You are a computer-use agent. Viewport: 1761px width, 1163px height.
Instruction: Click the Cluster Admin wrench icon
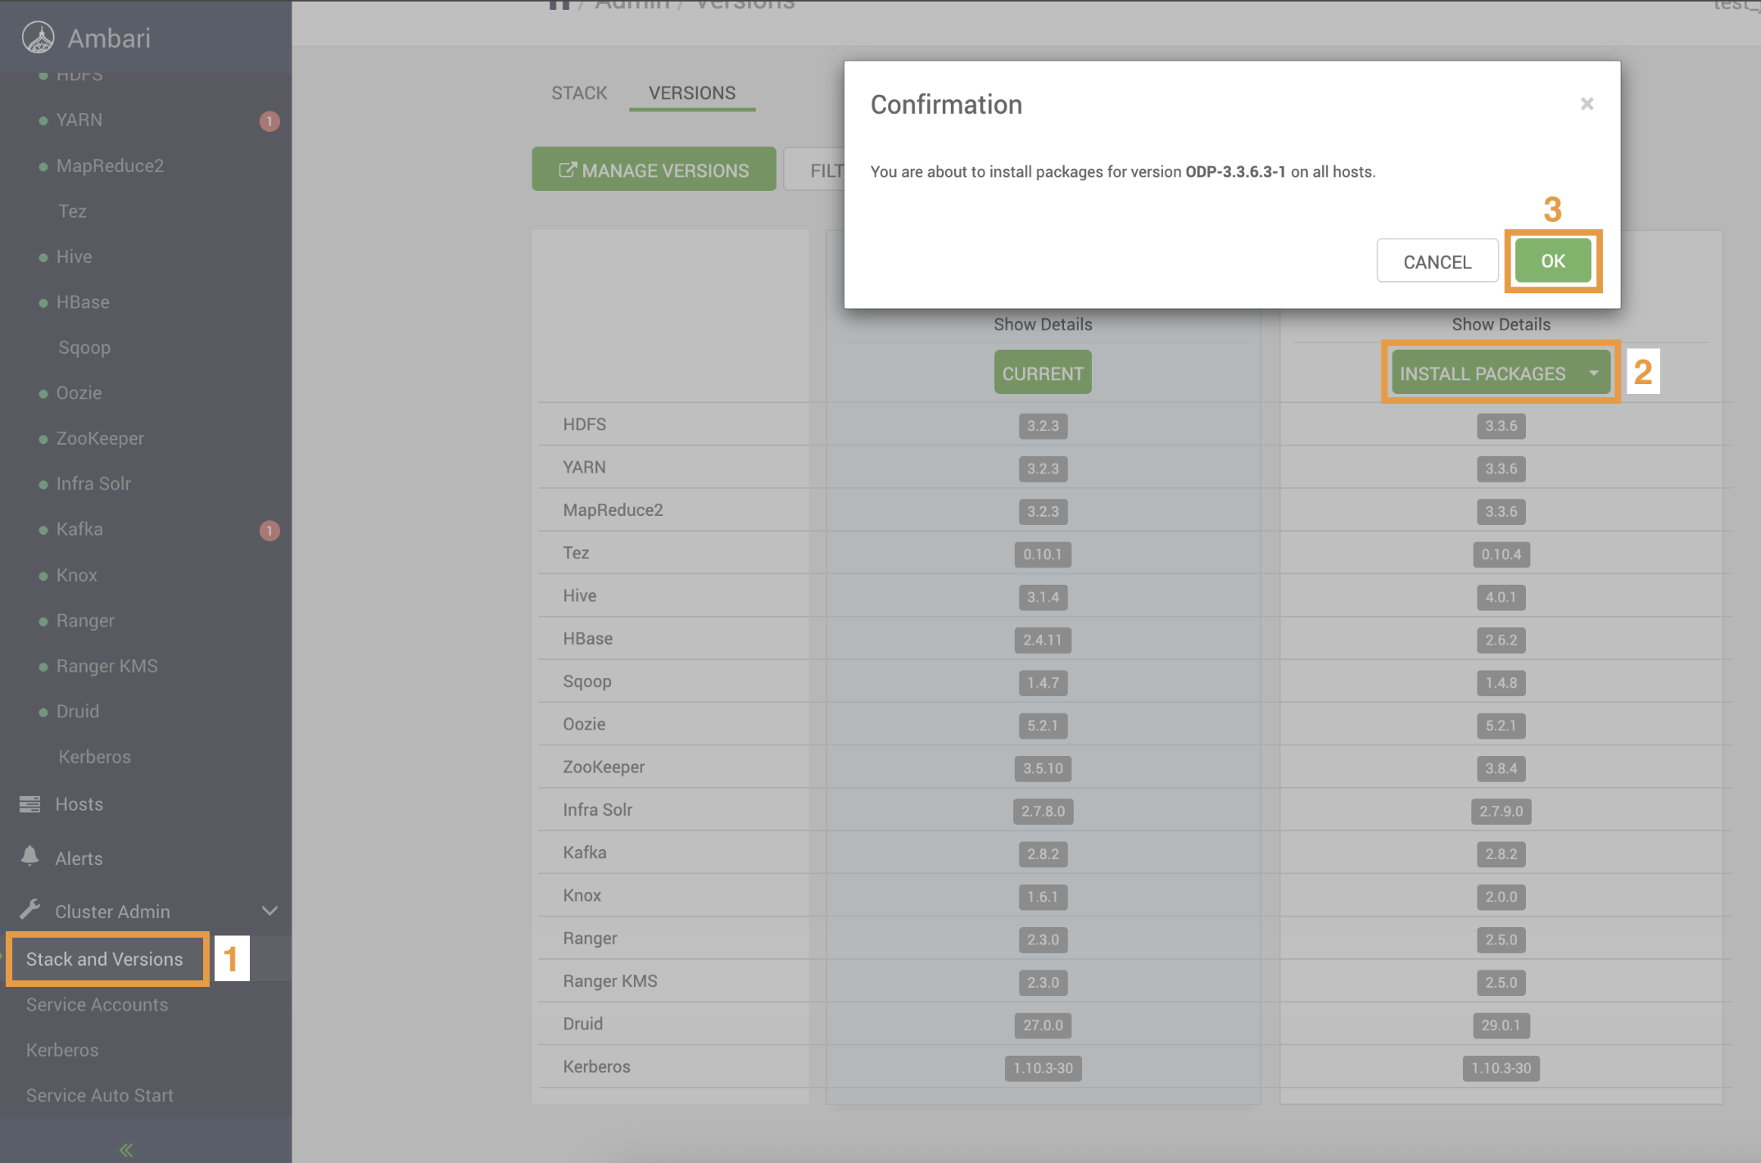29,910
